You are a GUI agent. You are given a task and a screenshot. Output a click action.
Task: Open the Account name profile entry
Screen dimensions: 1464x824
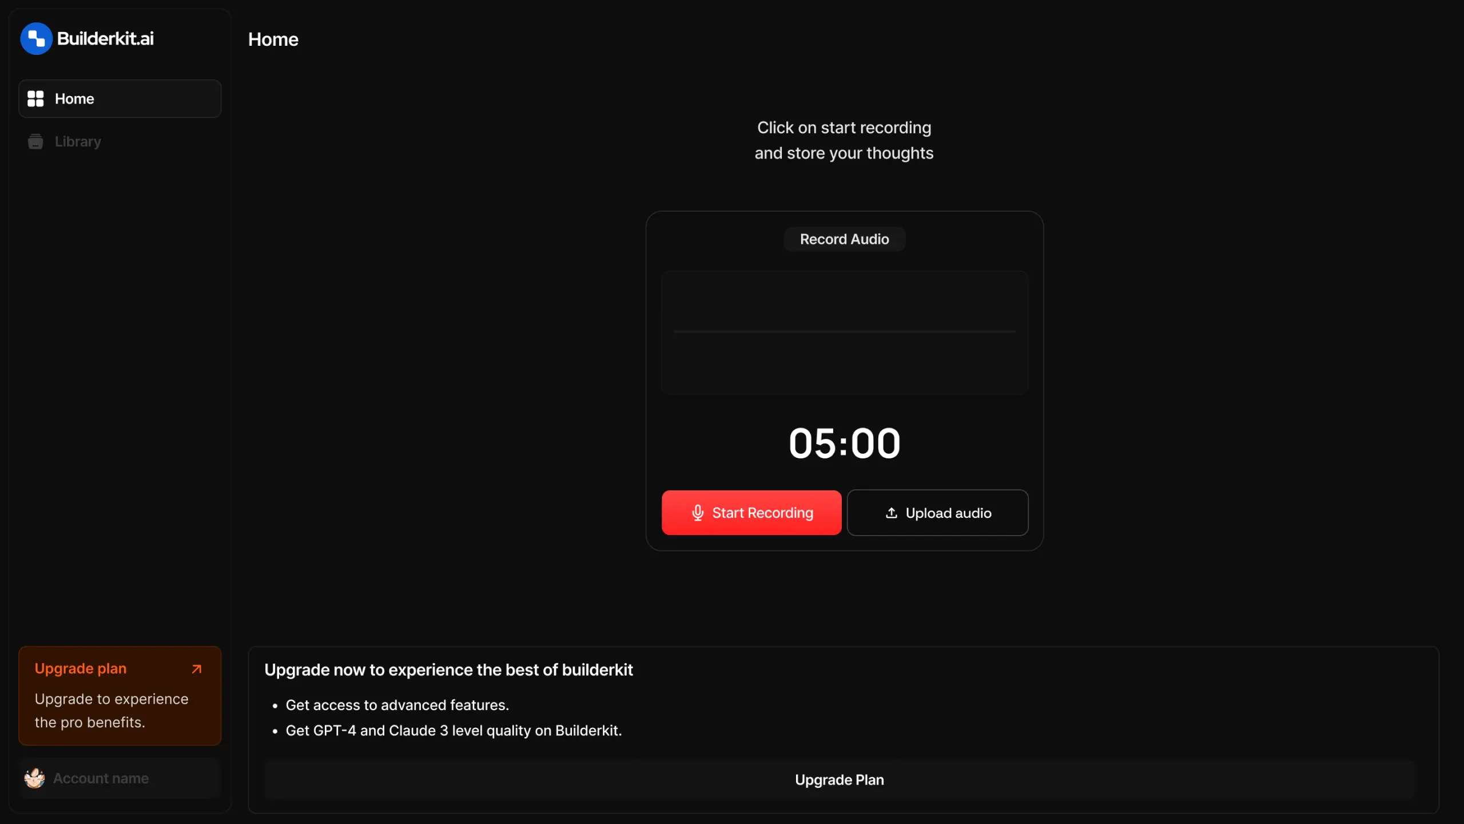[x=120, y=778]
